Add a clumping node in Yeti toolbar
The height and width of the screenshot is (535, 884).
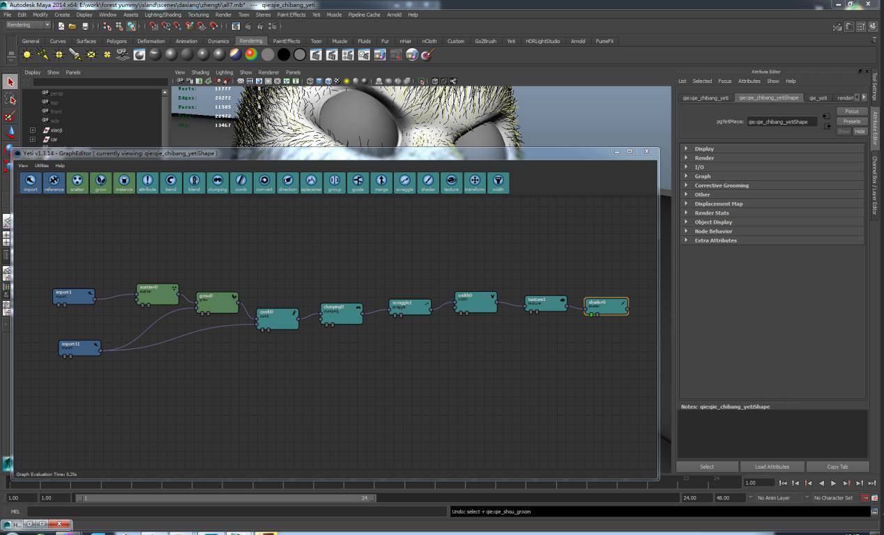(218, 183)
